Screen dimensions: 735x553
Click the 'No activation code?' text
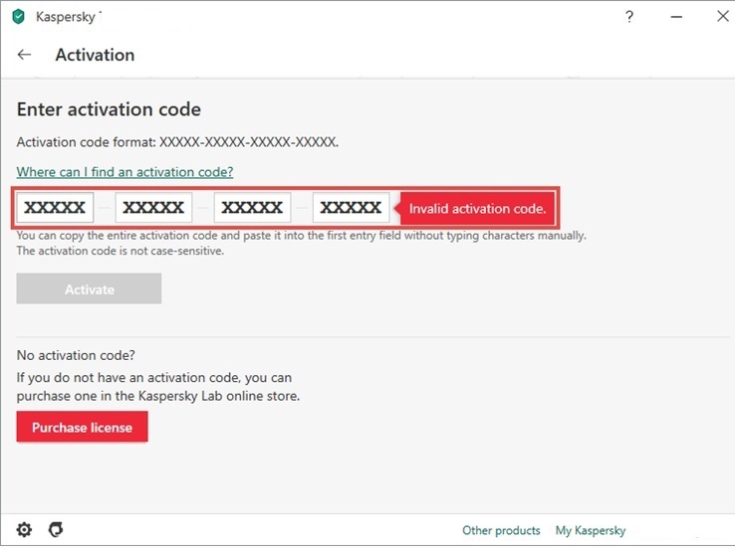click(x=76, y=355)
